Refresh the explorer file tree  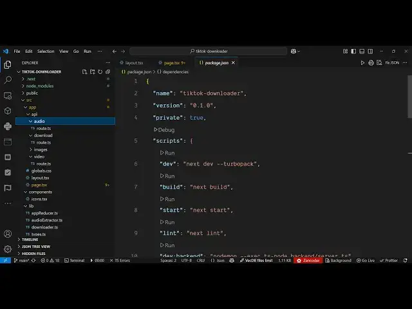click(x=100, y=71)
